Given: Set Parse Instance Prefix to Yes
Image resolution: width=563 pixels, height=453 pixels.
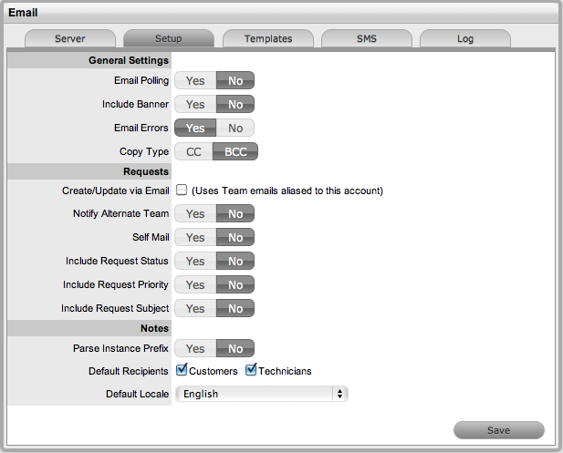Looking at the screenshot, I should click(x=195, y=348).
